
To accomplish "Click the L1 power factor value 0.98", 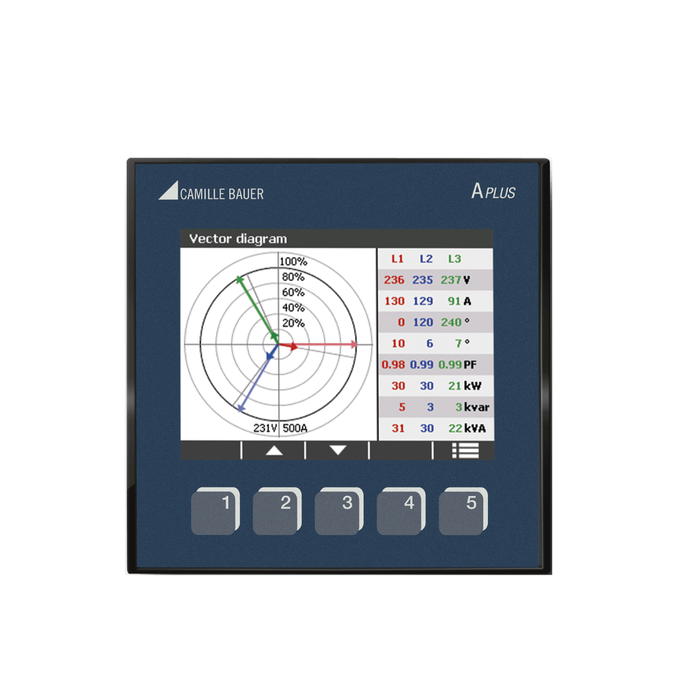I will [x=393, y=365].
